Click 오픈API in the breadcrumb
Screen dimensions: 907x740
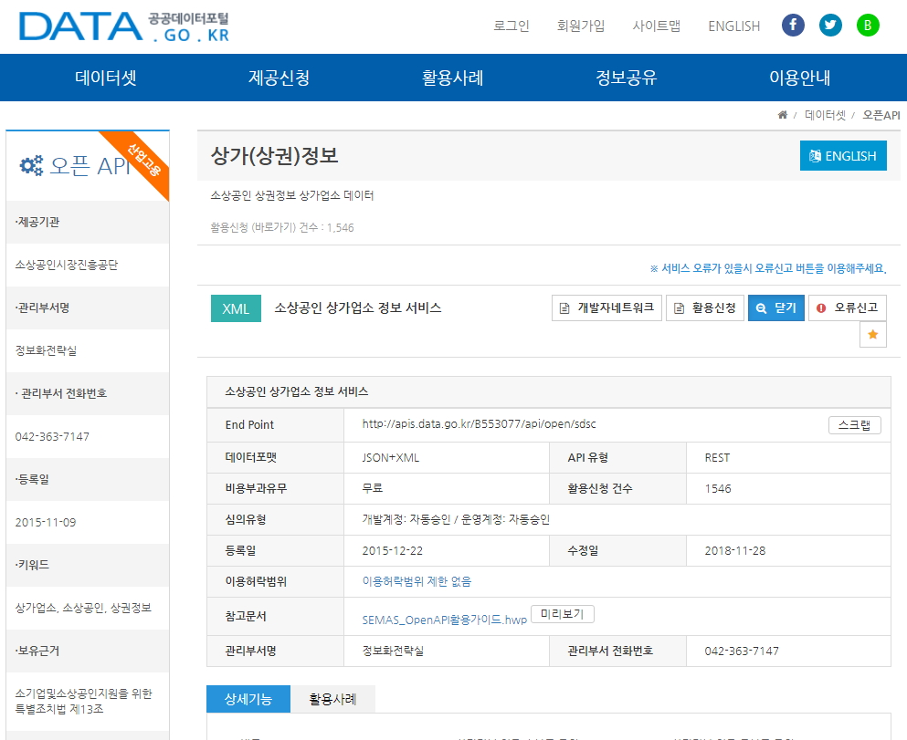pyautogui.click(x=881, y=115)
